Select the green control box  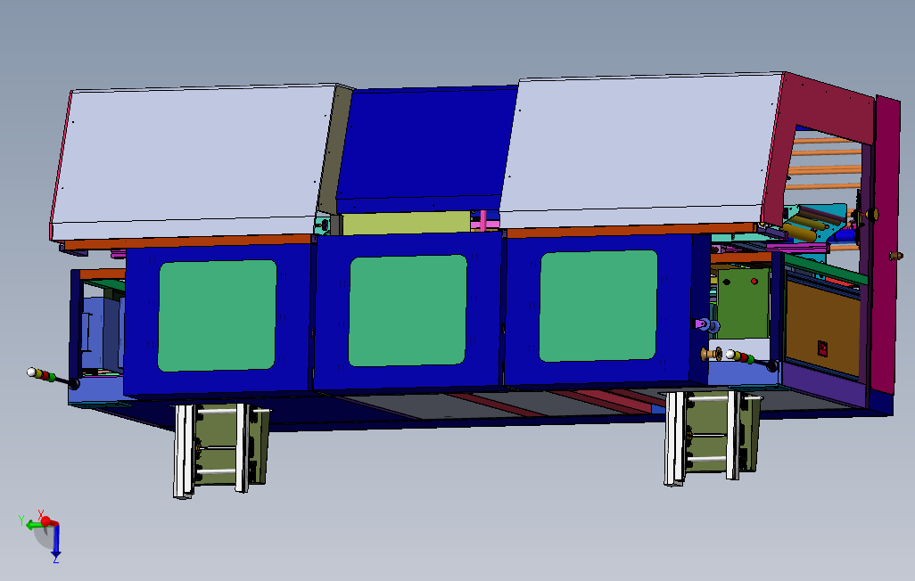pyautogui.click(x=743, y=303)
